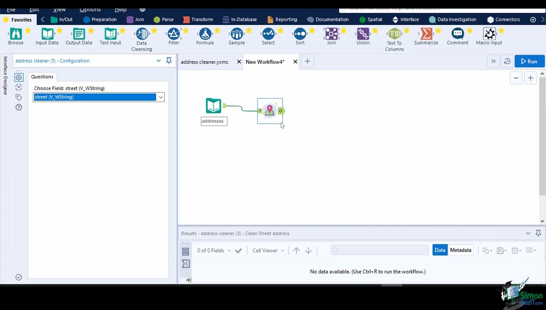
Task: Open the configuration gear icon in side panel
Action: pyautogui.click(x=19, y=77)
